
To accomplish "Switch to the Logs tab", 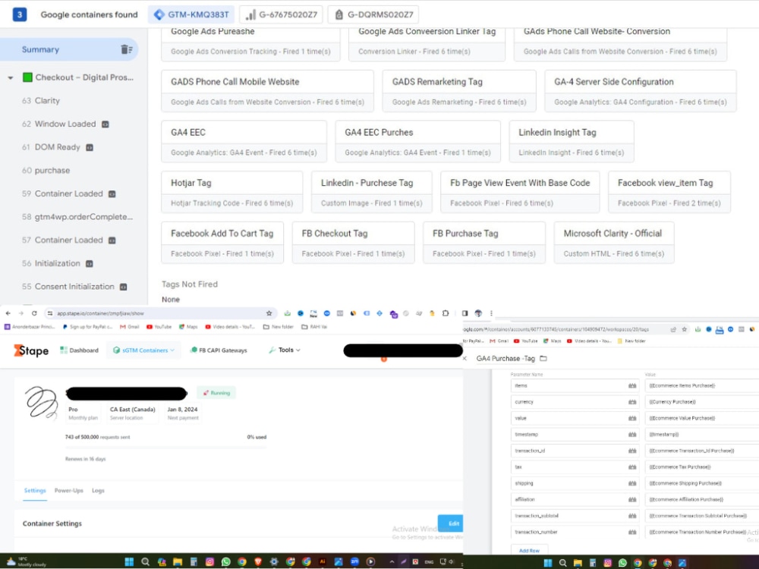I will (x=97, y=490).
